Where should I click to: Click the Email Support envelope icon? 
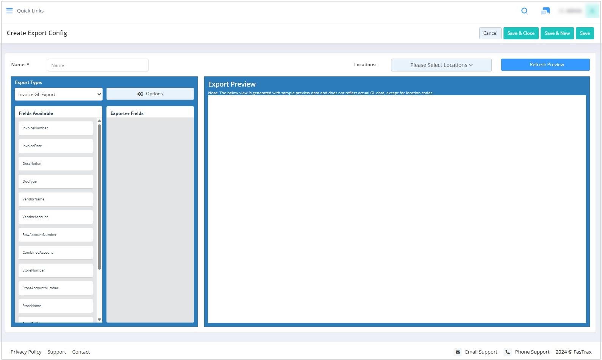point(458,352)
